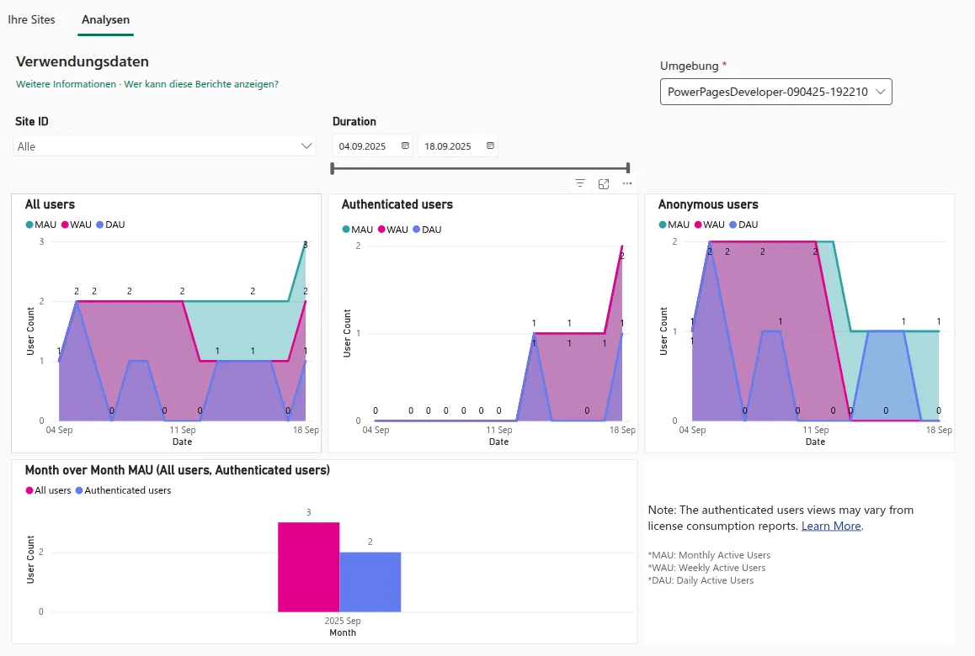The image size is (975, 656).
Task: Click the Duration label
Action: pos(354,122)
